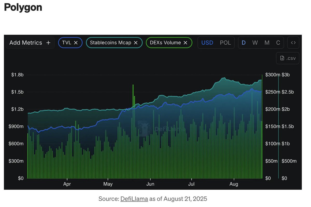
Task: Click the $50m right axis label
Action: [272, 161]
